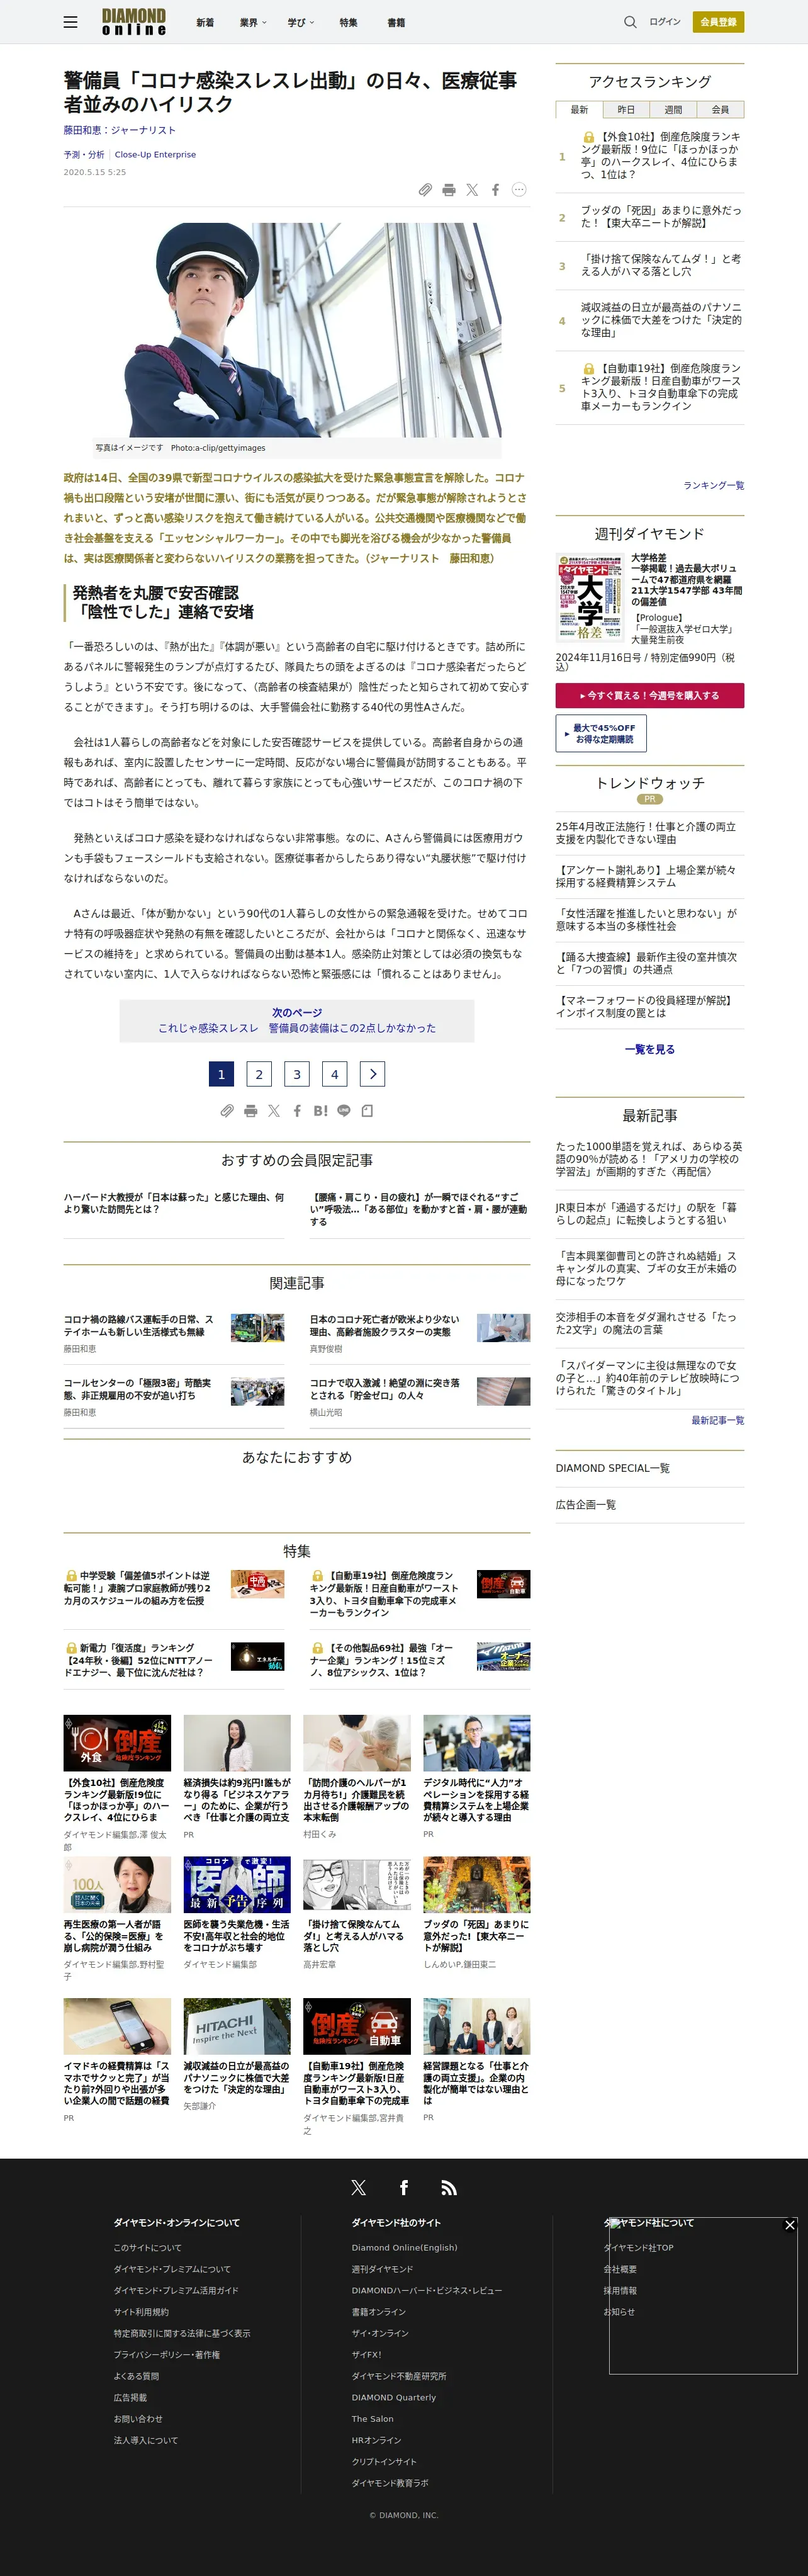This screenshot has height=2576, width=808.
Task: Open 特集 in the top navigation
Action: pyautogui.click(x=348, y=22)
